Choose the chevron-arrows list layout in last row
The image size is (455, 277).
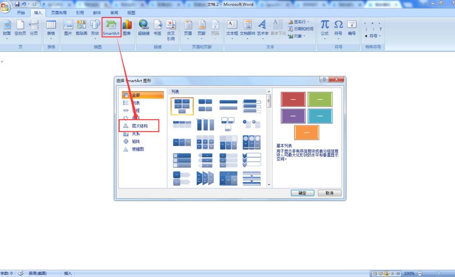(x=205, y=178)
